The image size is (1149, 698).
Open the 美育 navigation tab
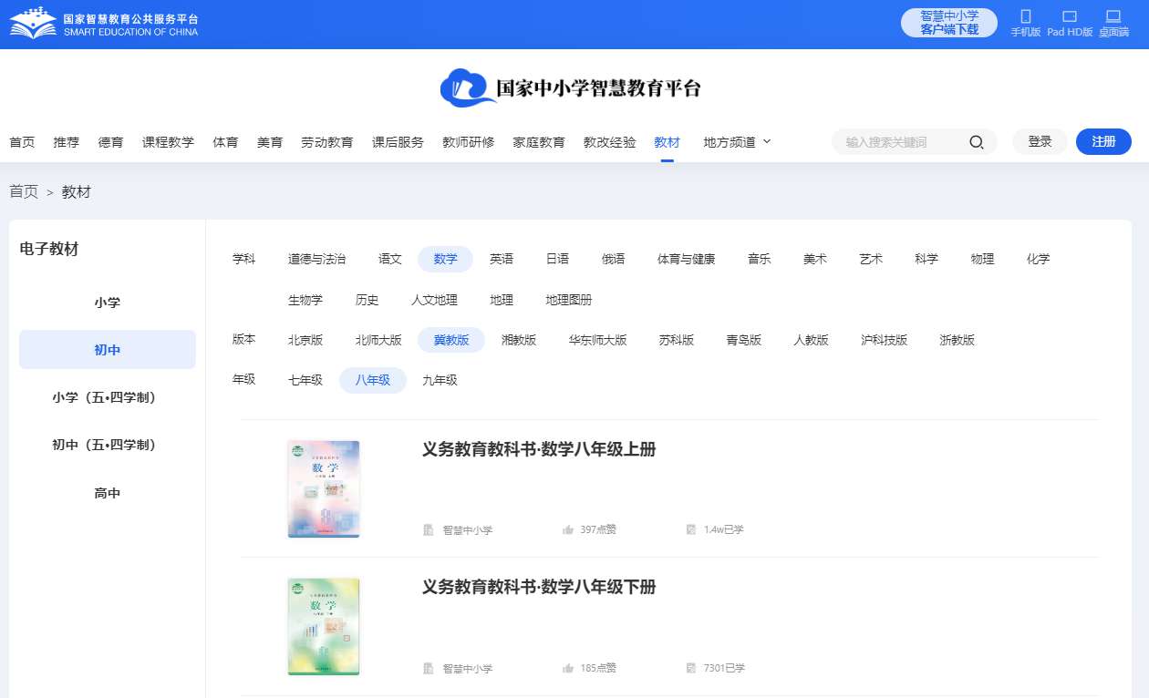(x=270, y=142)
